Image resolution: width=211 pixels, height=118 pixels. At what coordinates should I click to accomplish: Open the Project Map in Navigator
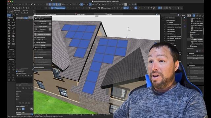click(194, 16)
